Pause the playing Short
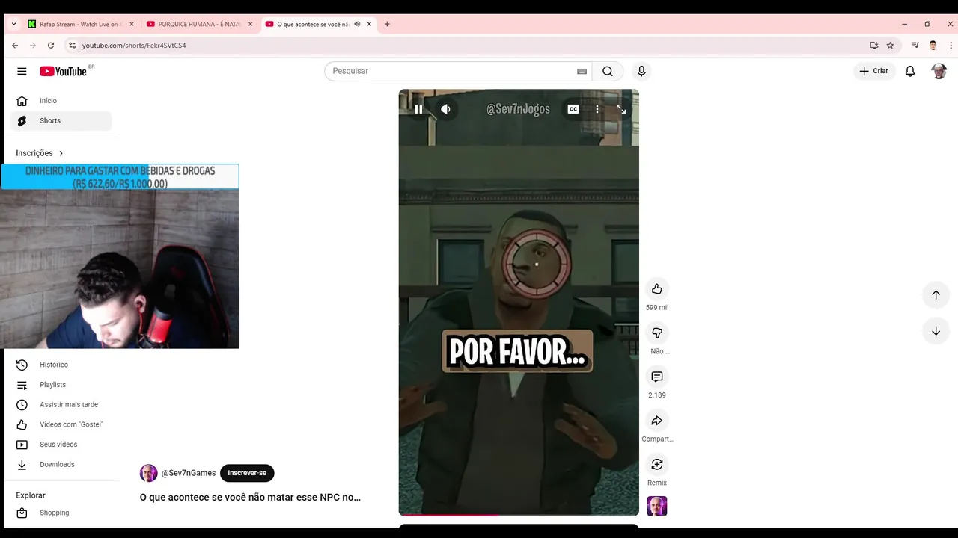Screen dimensions: 958x538 (418, 109)
